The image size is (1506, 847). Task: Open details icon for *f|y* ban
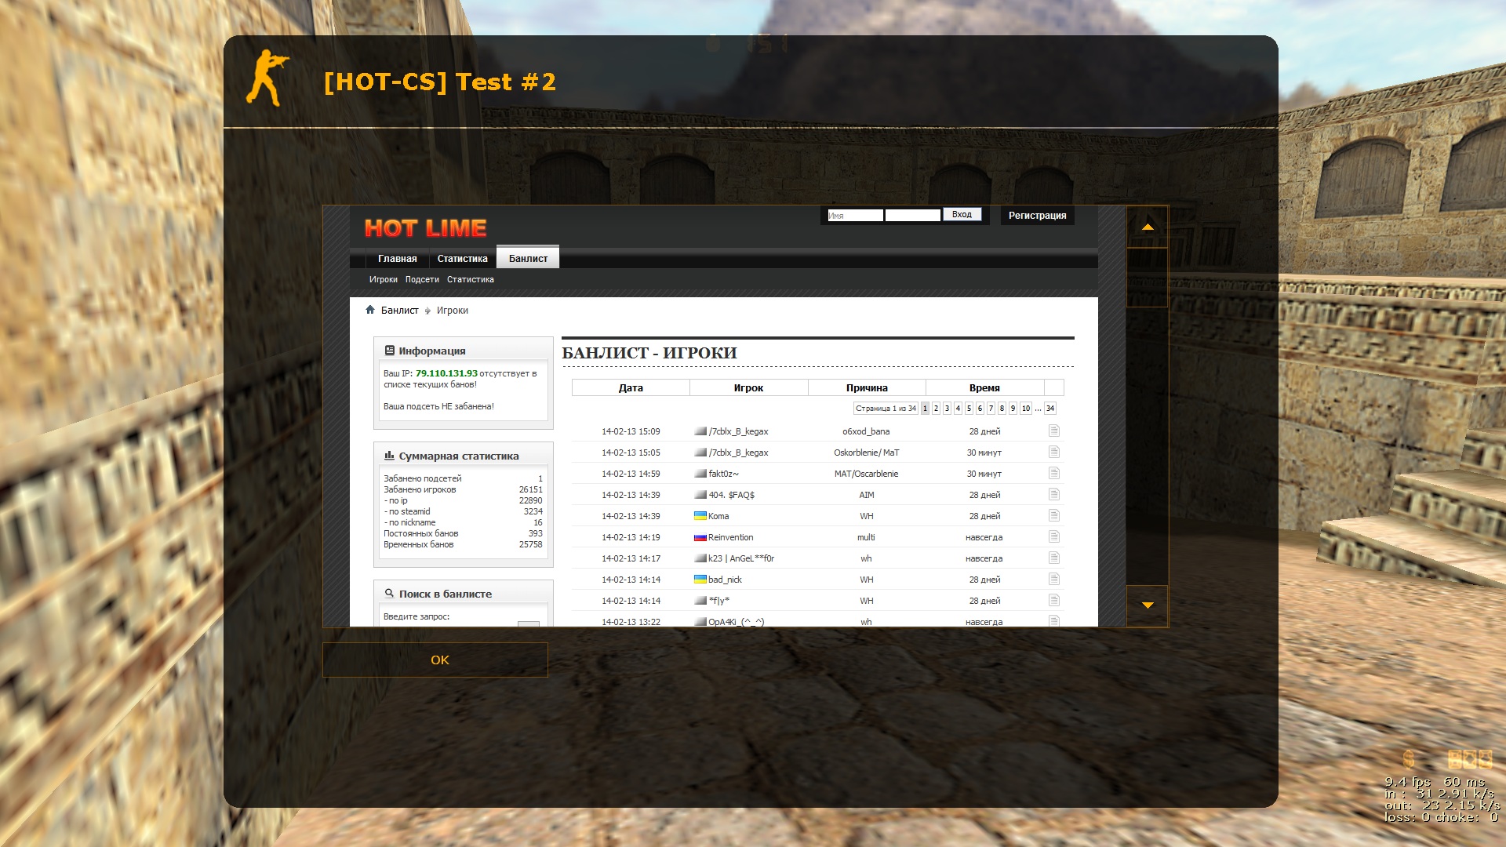tap(1053, 600)
